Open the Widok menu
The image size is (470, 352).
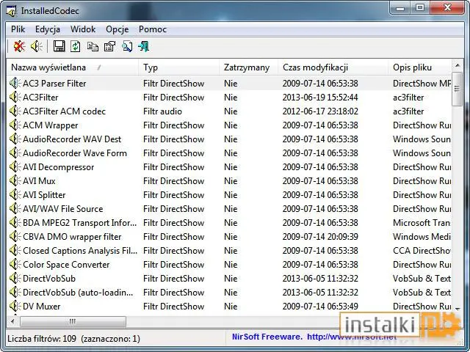pyautogui.click(x=83, y=29)
